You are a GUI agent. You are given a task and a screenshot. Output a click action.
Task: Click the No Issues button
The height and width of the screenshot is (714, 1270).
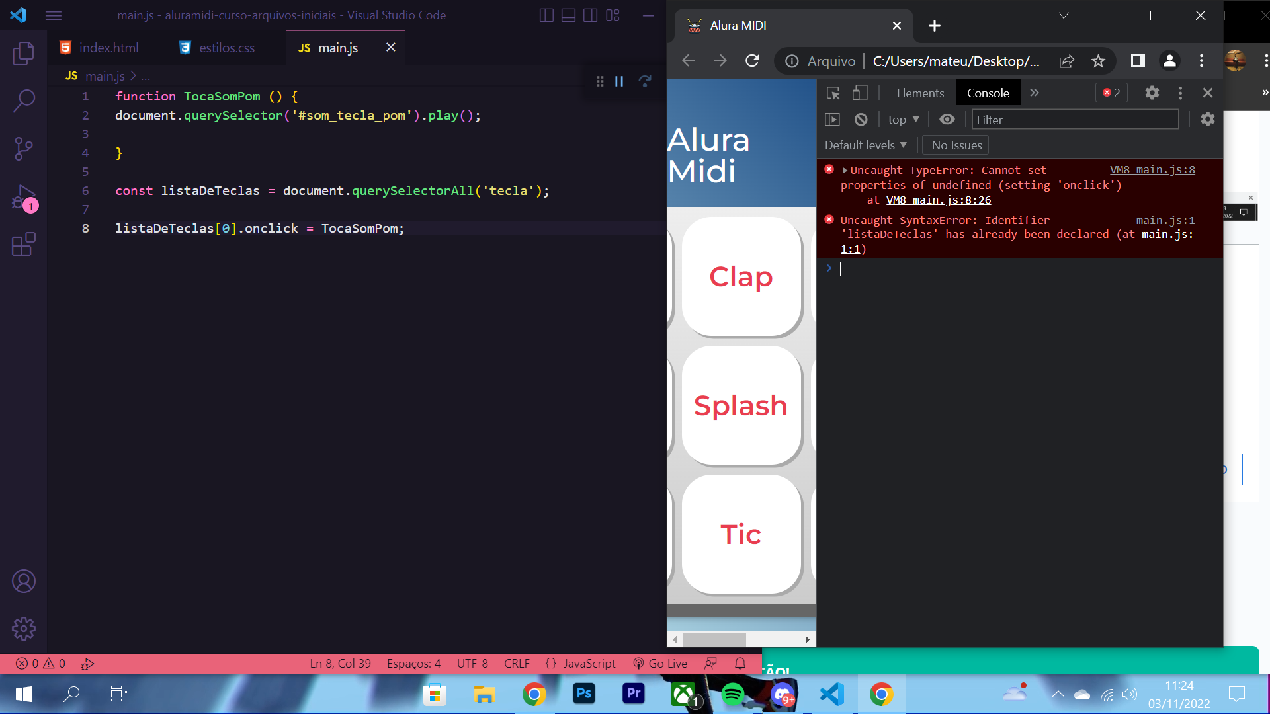tap(956, 145)
